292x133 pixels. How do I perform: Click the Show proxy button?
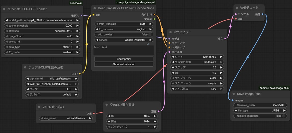[x=124, y=59]
